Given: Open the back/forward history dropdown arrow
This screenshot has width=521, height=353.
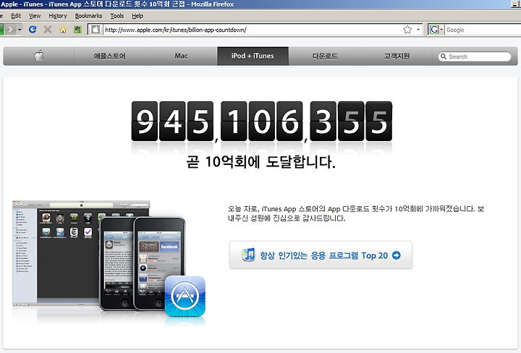Looking at the screenshot, I should 20,30.
